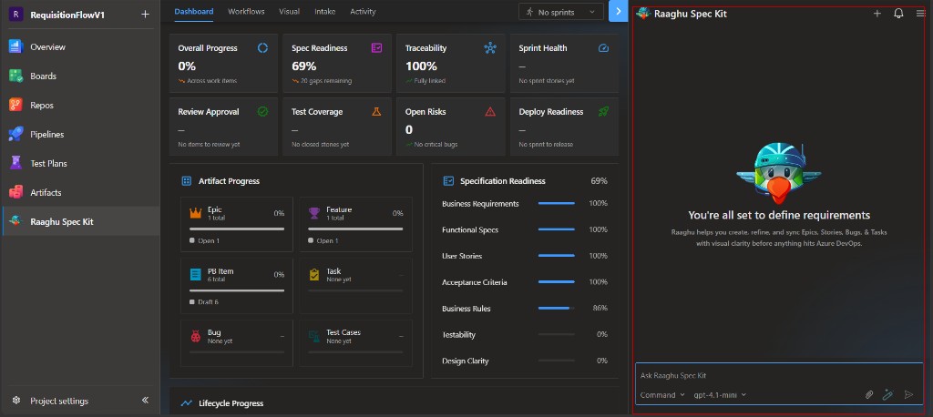Click the plus icon beside RequisitionFlowV1
Viewport: 933px width, 417px height.
point(145,15)
